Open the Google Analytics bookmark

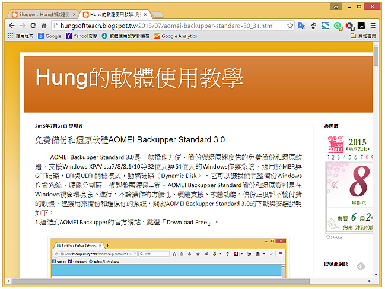click(176, 36)
